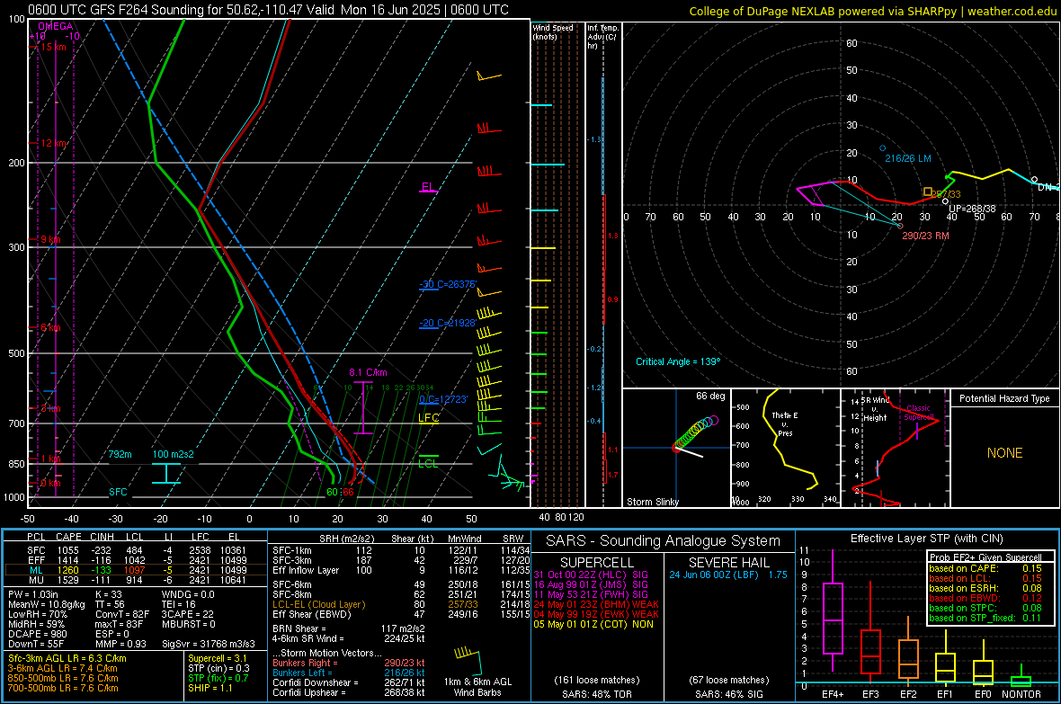
Task: Click the Bunkers Right storm motion line
Action: point(349,663)
